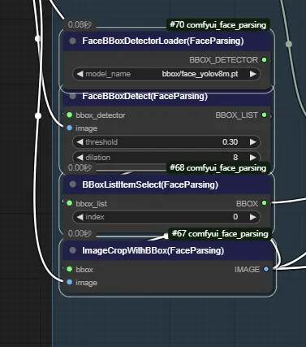The height and width of the screenshot is (347, 306).
Task: Click the gray reroute dot on green wire
Action: [289, 44]
